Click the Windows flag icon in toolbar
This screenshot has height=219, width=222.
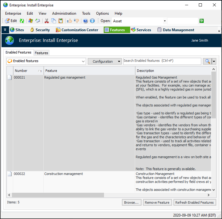pyautogui.click(x=30, y=21)
